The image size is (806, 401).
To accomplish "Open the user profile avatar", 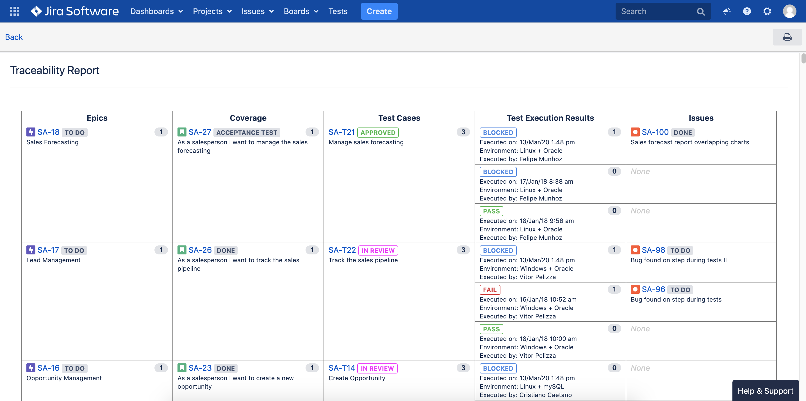I will (x=789, y=11).
